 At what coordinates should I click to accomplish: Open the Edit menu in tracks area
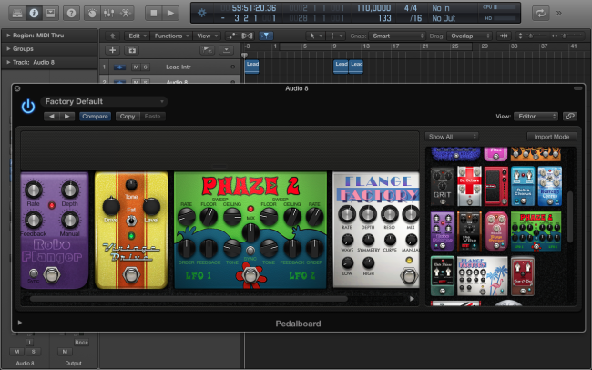tap(136, 36)
